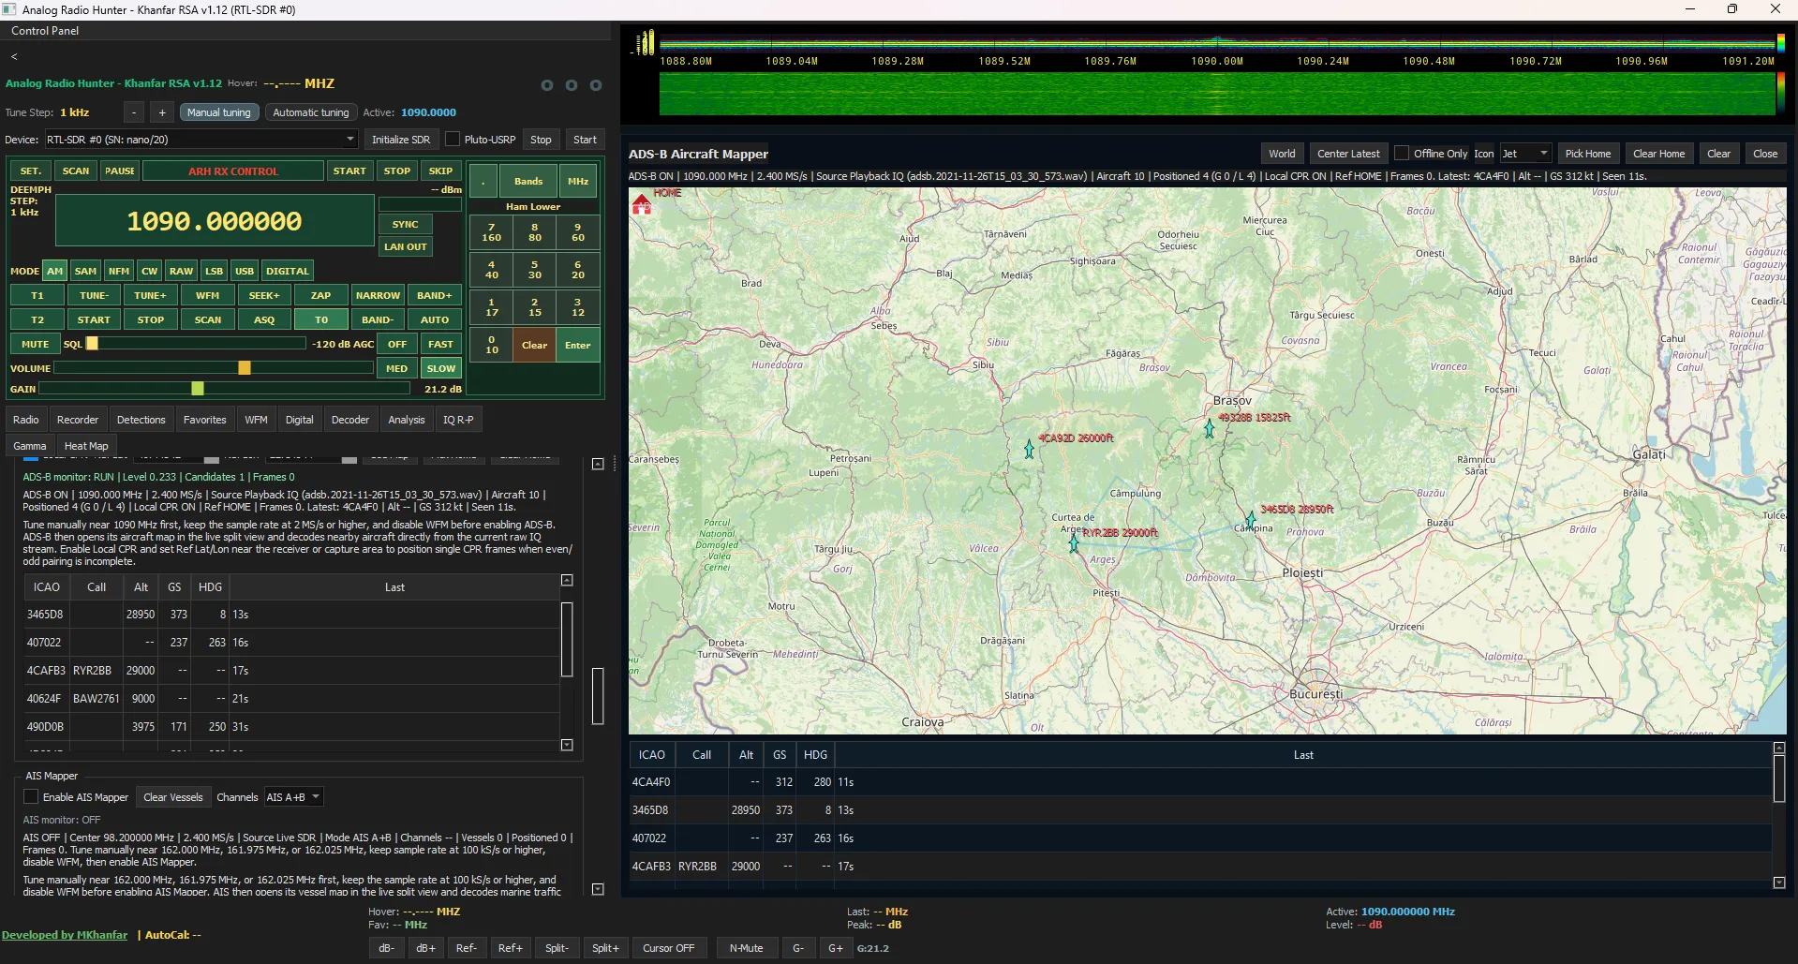This screenshot has height=964, width=1798.
Task: Click BAW2761 callsign in left aircraft table
Action: click(x=97, y=699)
